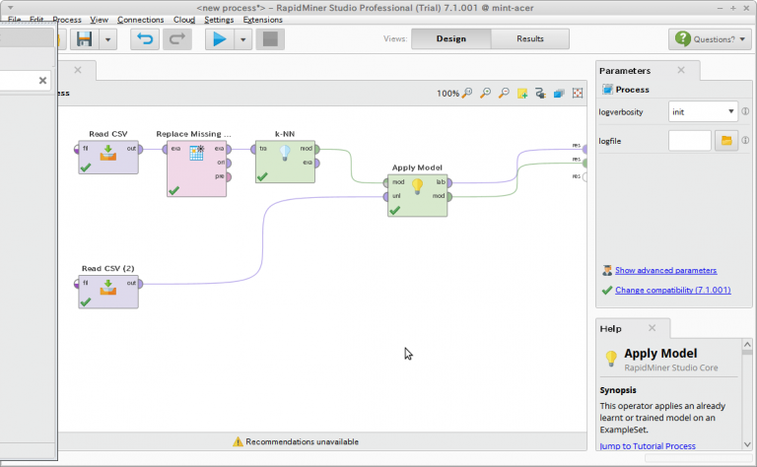Image resolution: width=757 pixels, height=467 pixels.
Task: Undo the last action
Action: pos(145,39)
